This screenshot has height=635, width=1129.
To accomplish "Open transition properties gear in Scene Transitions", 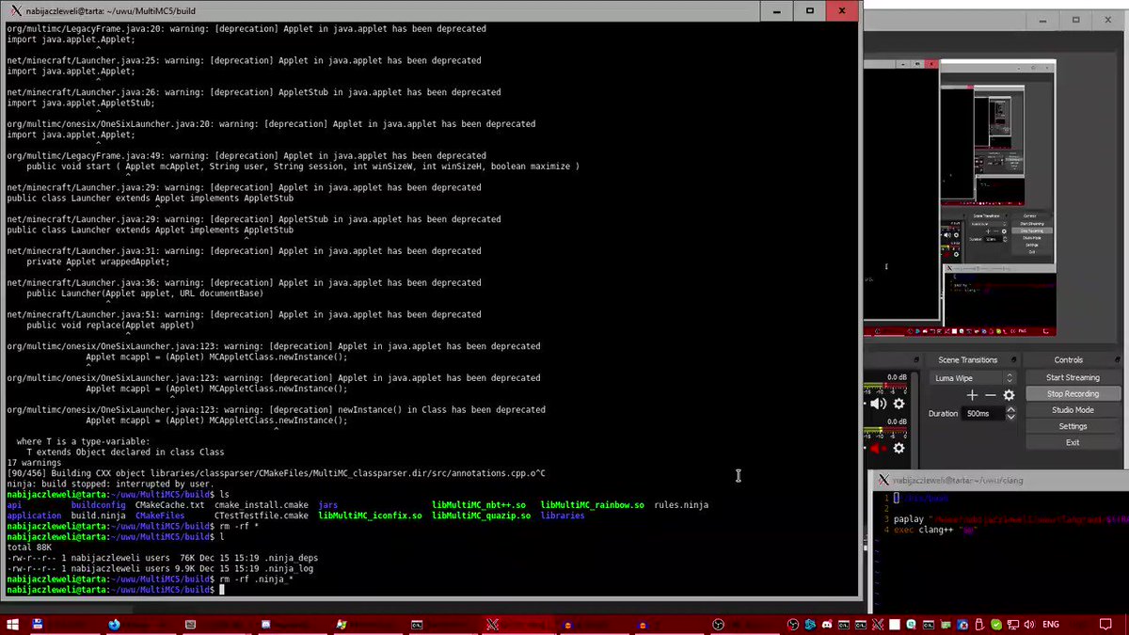I will (x=1009, y=396).
